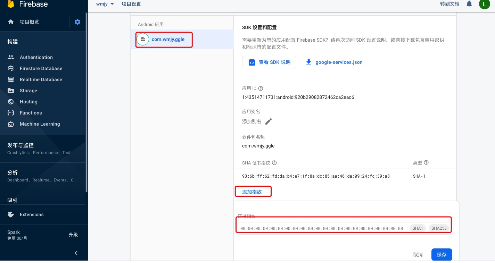This screenshot has width=495, height=263.
Task: Save the new fingerprint with 保存
Action: [x=442, y=254]
